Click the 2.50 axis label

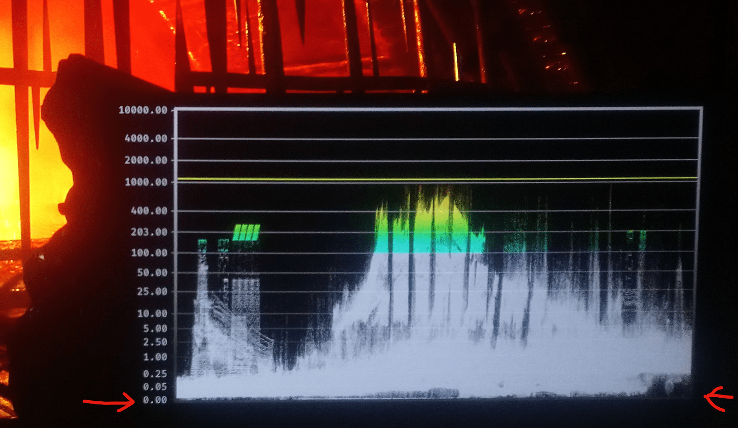click(x=155, y=342)
